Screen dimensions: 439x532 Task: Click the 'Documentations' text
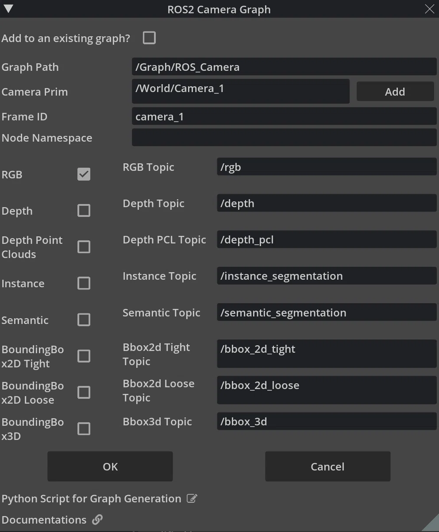click(x=44, y=520)
